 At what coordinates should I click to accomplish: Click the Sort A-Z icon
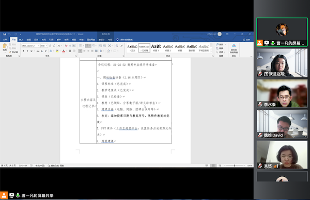click(x=117, y=46)
